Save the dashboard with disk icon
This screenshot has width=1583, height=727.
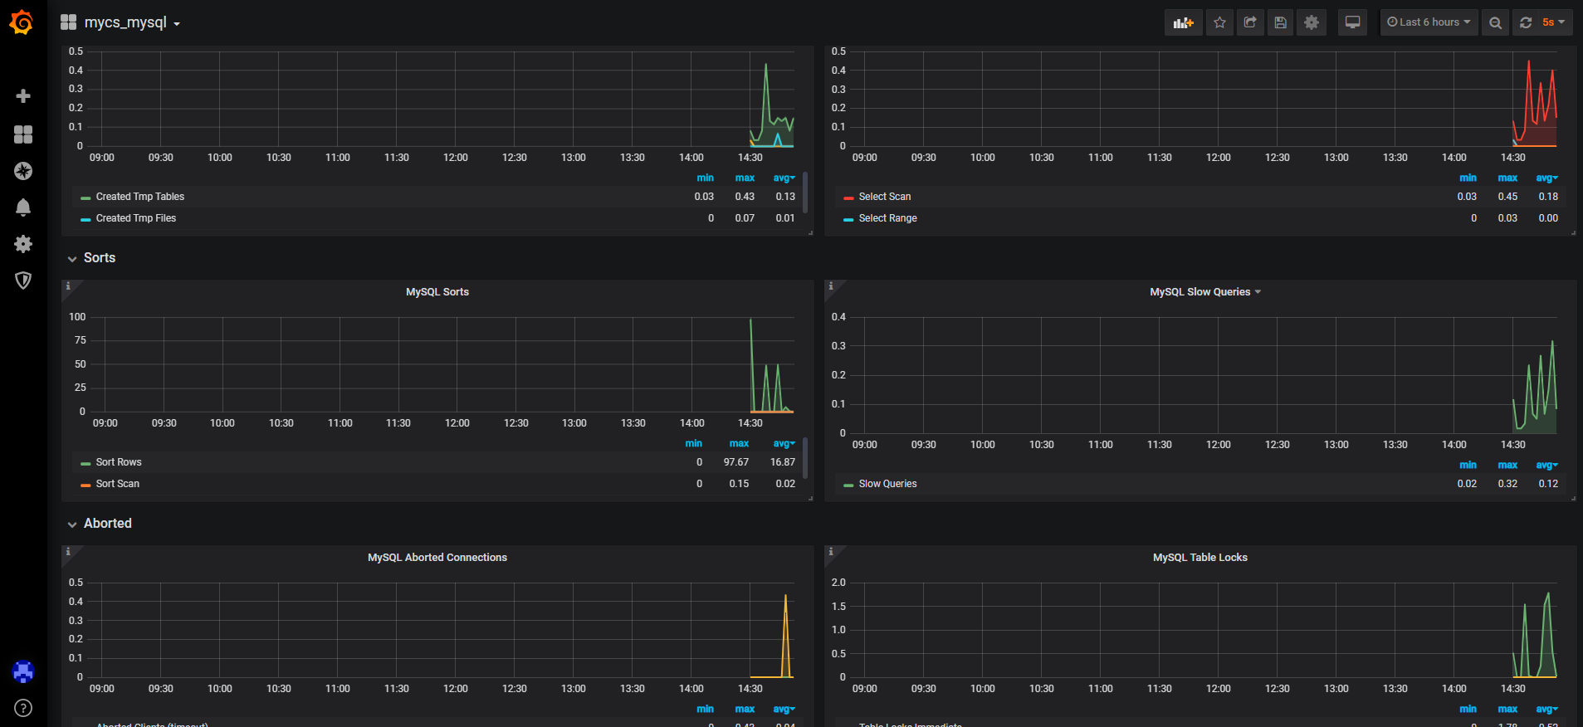1281,22
